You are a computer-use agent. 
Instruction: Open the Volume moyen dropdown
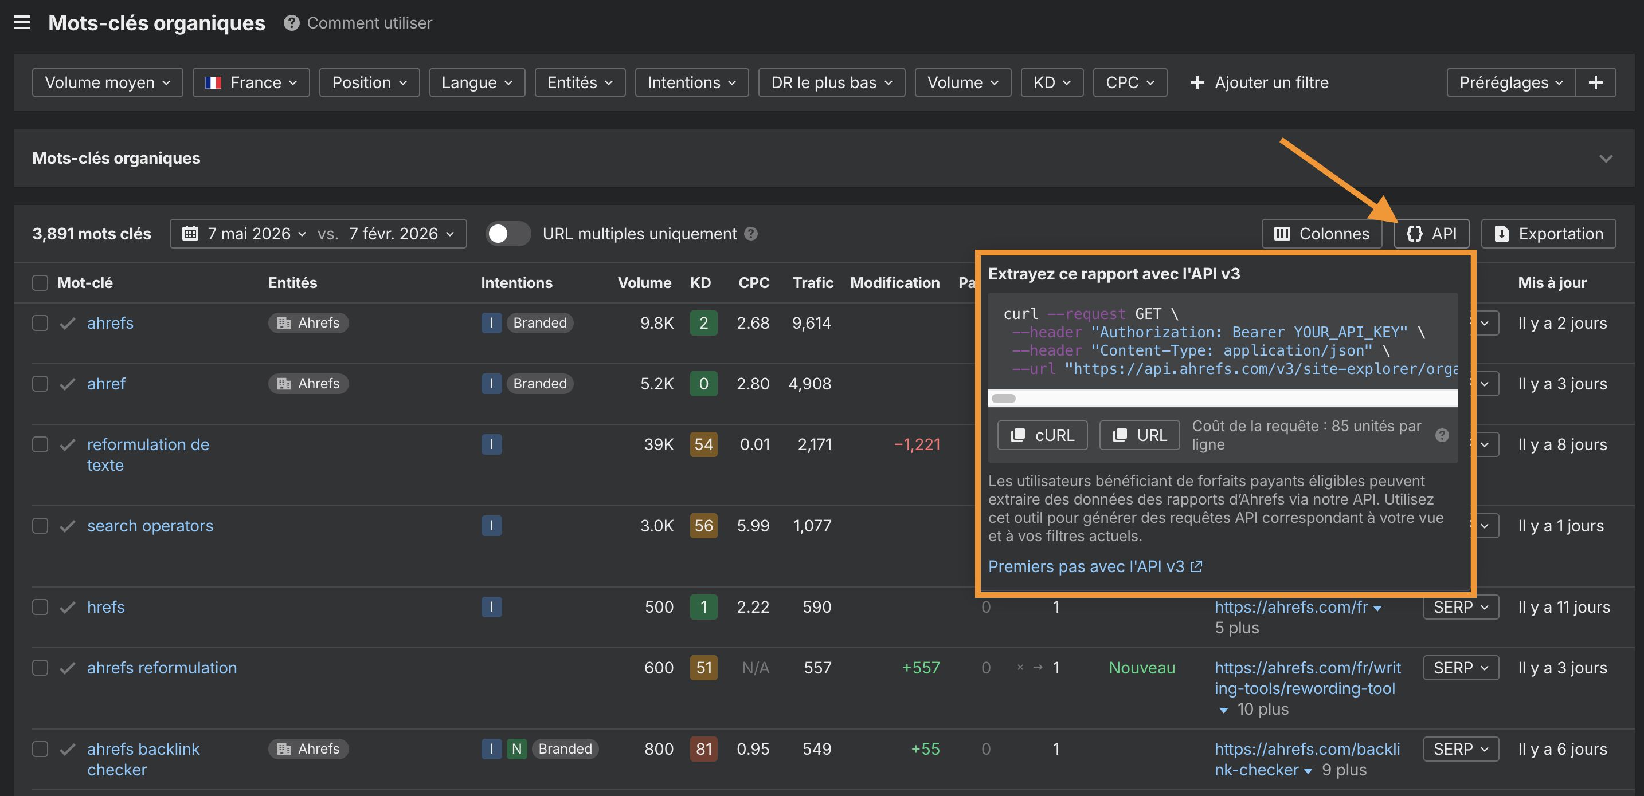[x=107, y=82]
